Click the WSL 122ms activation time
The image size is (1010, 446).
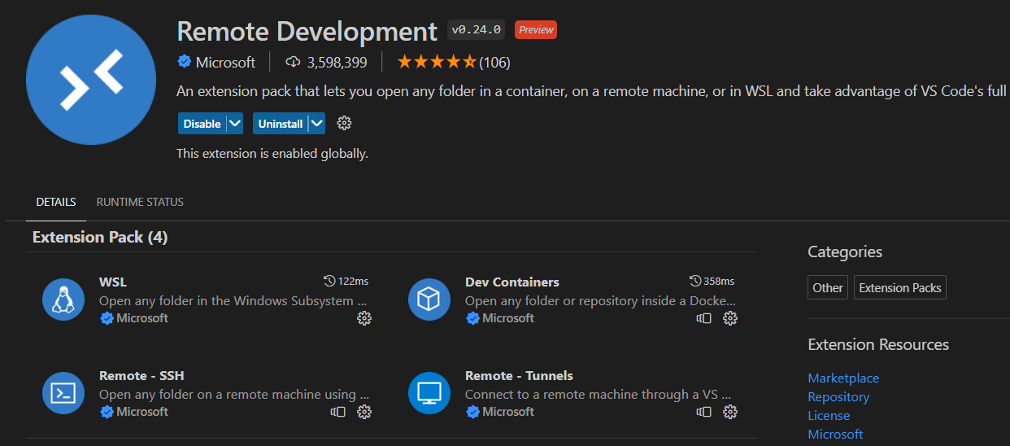coord(346,281)
